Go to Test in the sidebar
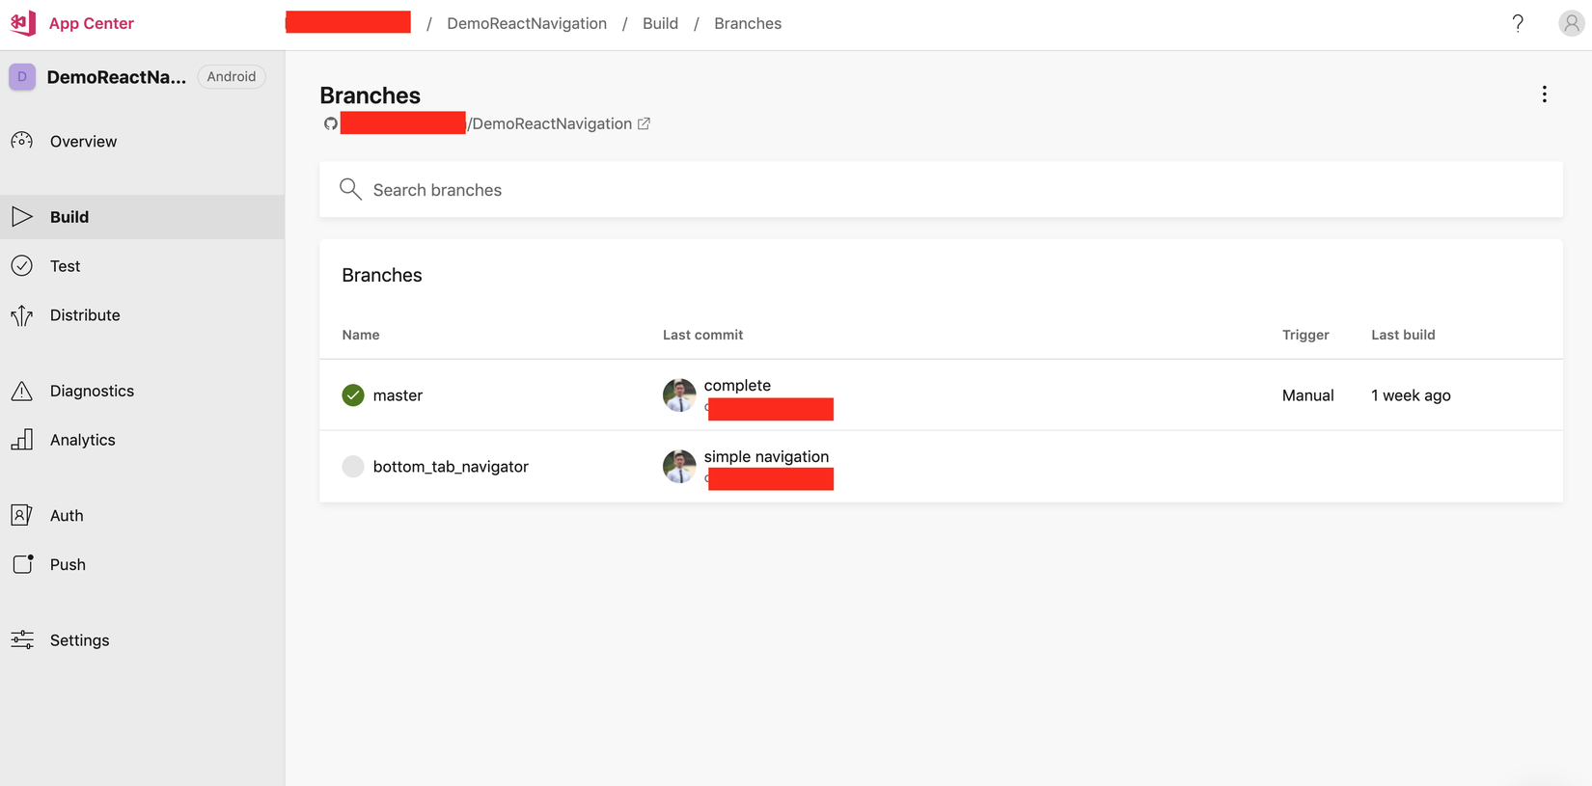Screen dimensions: 1592x786 (142, 266)
